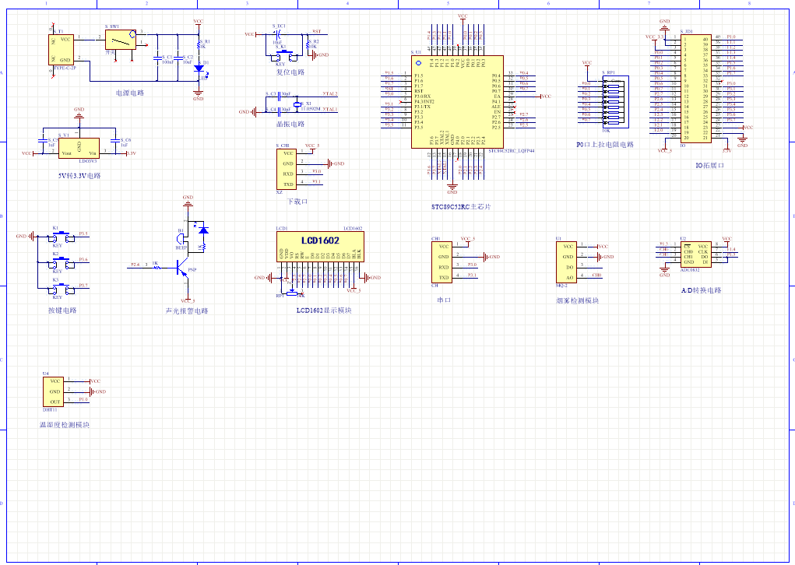The image size is (795, 565).
Task: Select the LDO3V3 regulator block
Action: [82, 148]
